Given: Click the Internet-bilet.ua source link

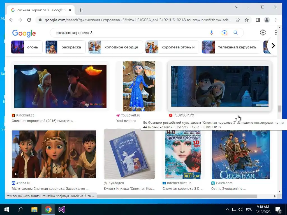Looking at the screenshot, I should point(179,183).
